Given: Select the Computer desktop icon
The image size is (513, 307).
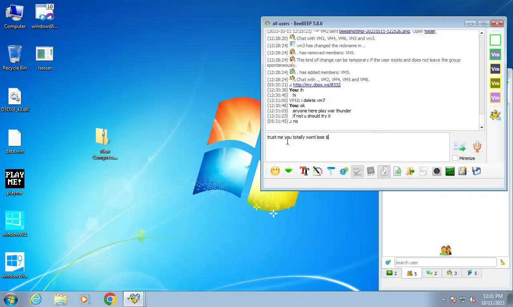Looking at the screenshot, I should tap(15, 17).
